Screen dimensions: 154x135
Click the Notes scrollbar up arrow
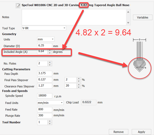pyautogui.click(x=128, y=12)
